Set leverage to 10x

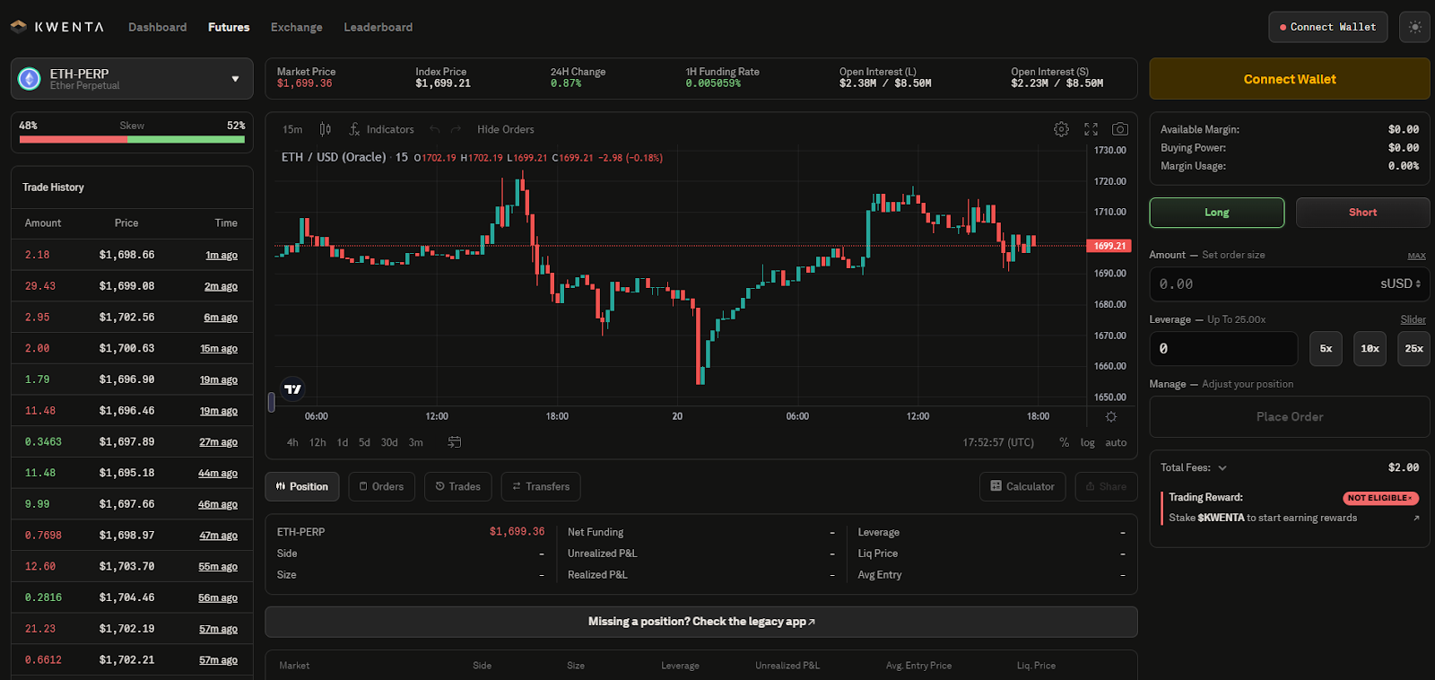pos(1370,348)
